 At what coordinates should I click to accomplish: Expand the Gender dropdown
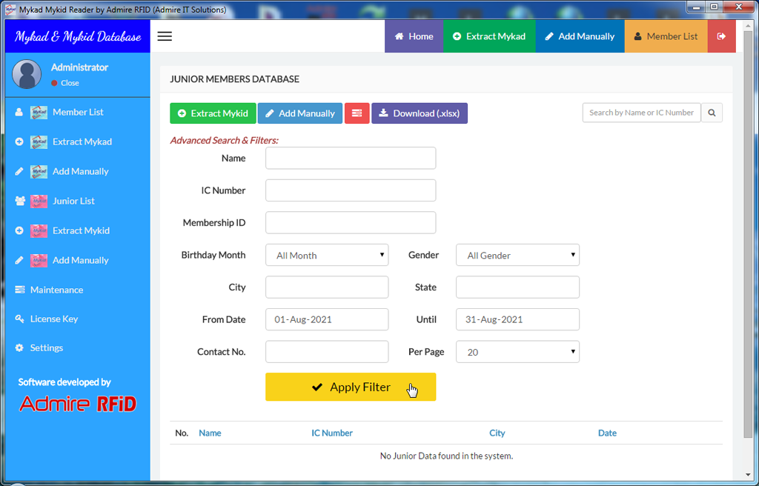point(517,255)
